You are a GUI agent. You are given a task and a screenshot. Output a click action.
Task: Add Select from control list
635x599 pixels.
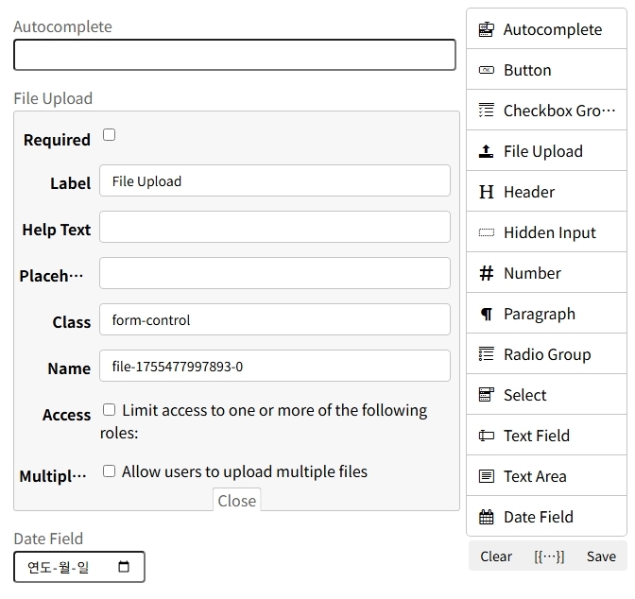pyautogui.click(x=546, y=395)
